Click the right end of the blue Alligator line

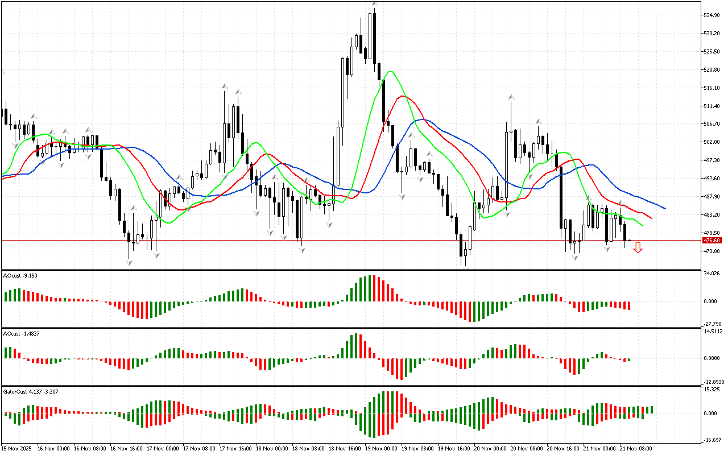664,208
